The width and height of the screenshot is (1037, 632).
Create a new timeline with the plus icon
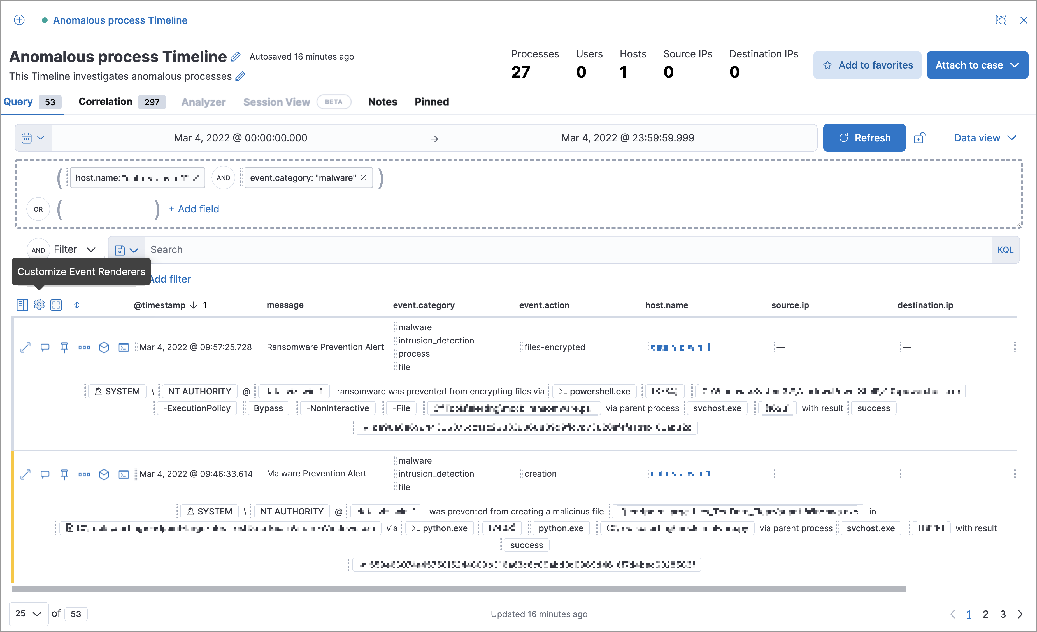tap(19, 20)
